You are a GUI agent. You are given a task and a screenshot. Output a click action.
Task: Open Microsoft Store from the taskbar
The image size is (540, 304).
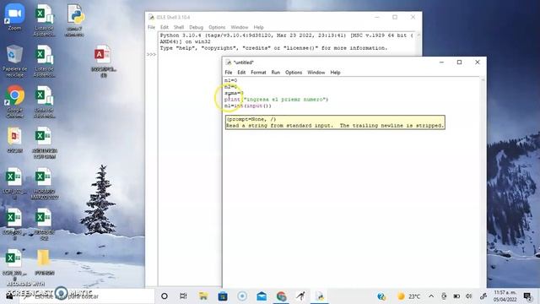point(223,296)
